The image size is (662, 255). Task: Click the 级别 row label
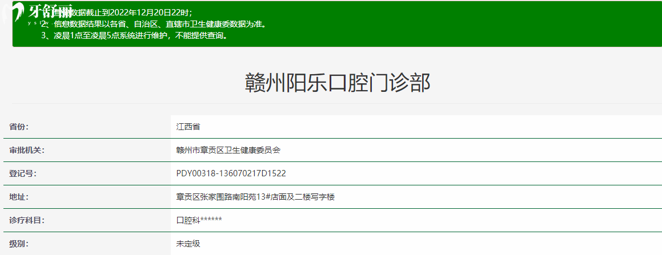click(x=19, y=244)
